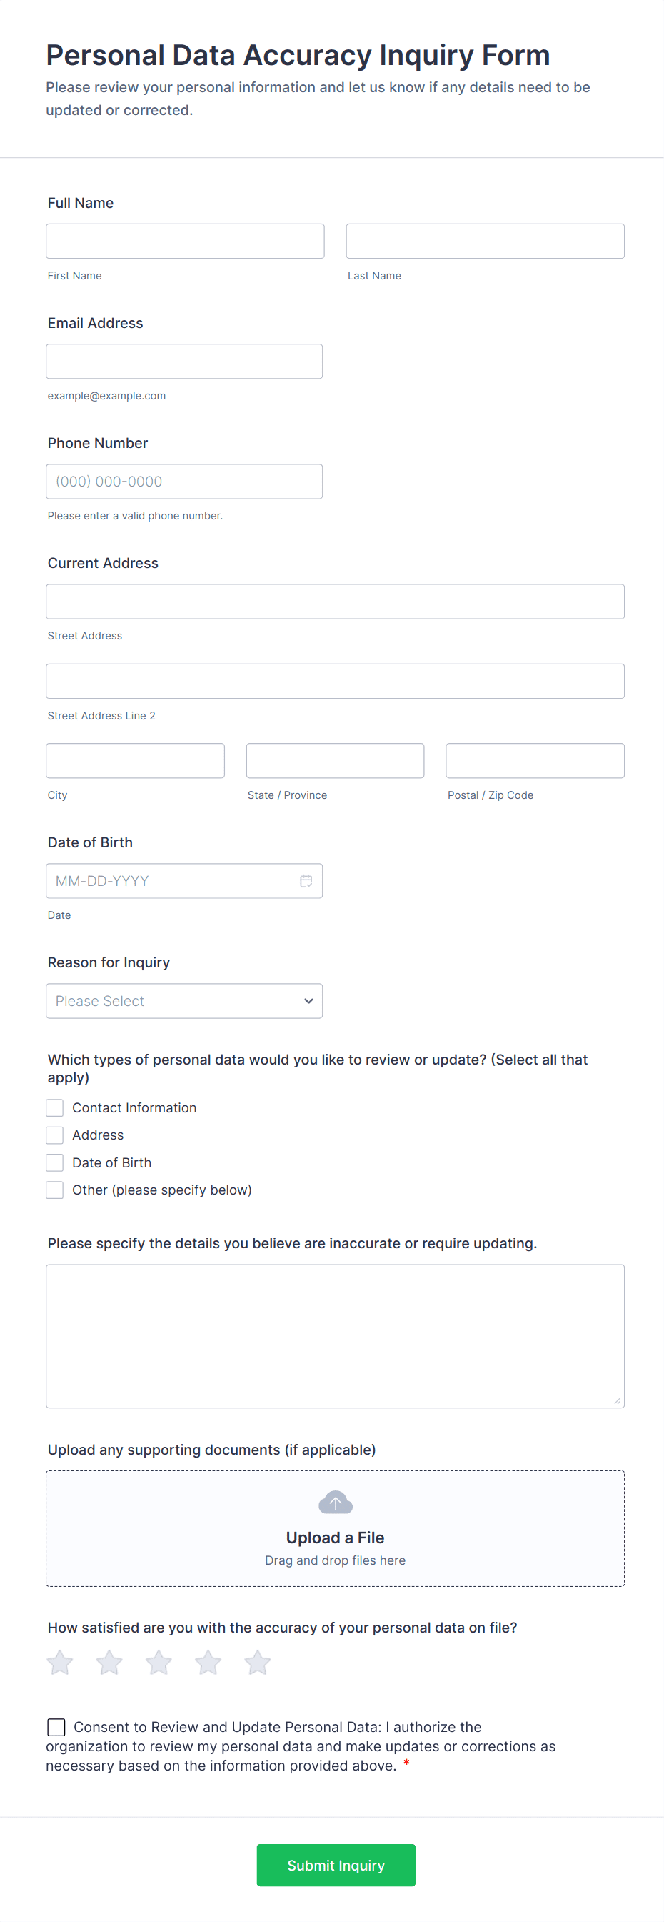This screenshot has width=664, height=1922.
Task: Click the upload cloud icon
Action: pos(335,1502)
